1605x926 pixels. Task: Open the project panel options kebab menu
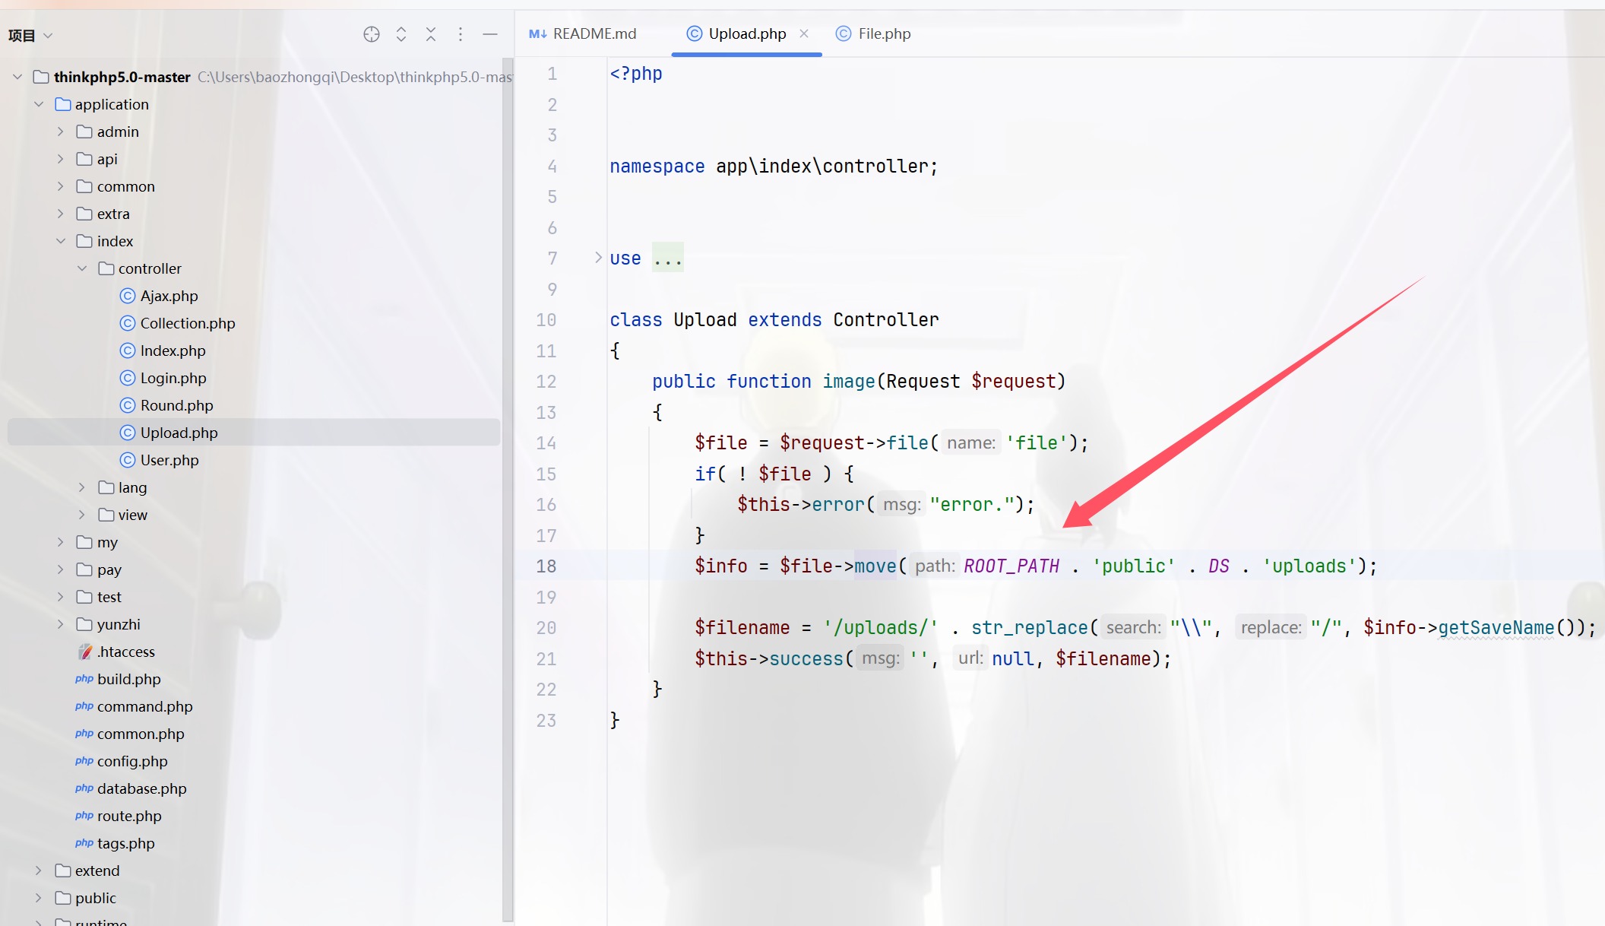click(461, 34)
